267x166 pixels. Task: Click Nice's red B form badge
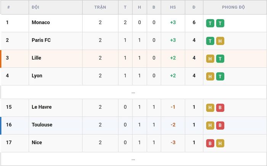[x=210, y=143]
